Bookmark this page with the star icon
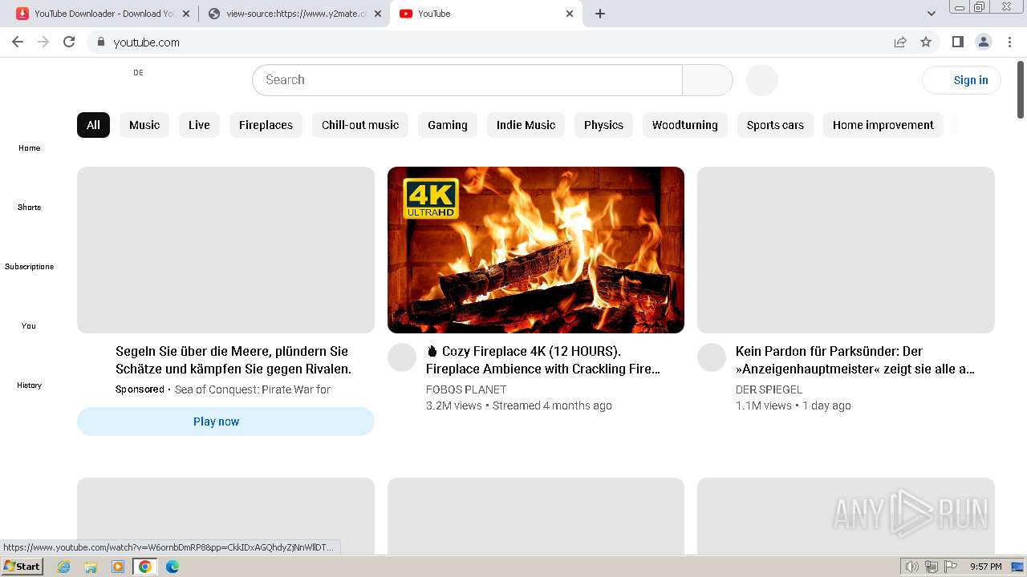Screen dimensions: 1027x577 click(926, 42)
